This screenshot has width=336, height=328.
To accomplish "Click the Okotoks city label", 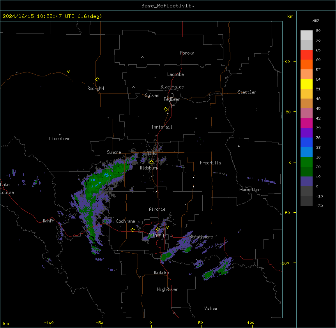I will 161,273.
